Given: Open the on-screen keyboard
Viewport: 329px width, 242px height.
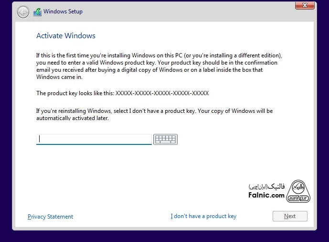Looking at the screenshot, I should [x=165, y=139].
